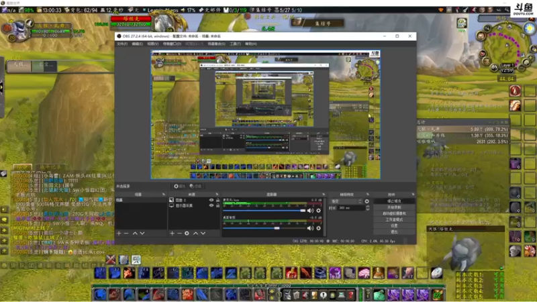Screen dimensions: 537x302
Task: Toggle visibility of 图像 2 source
Action: pyautogui.click(x=211, y=200)
